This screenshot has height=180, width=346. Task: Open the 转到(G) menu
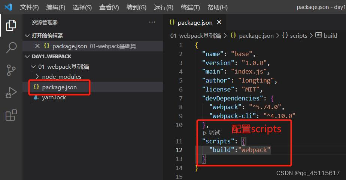tap(136, 7)
